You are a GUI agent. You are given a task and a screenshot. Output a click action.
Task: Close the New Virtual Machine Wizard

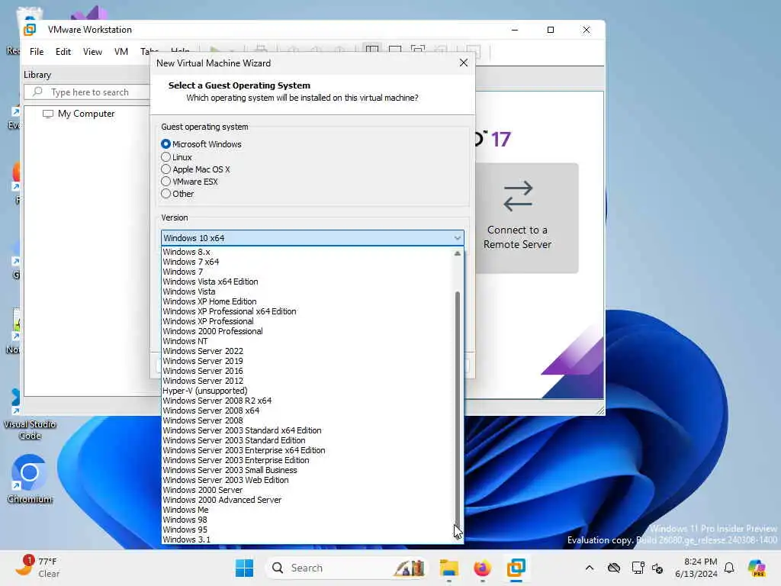(x=464, y=63)
